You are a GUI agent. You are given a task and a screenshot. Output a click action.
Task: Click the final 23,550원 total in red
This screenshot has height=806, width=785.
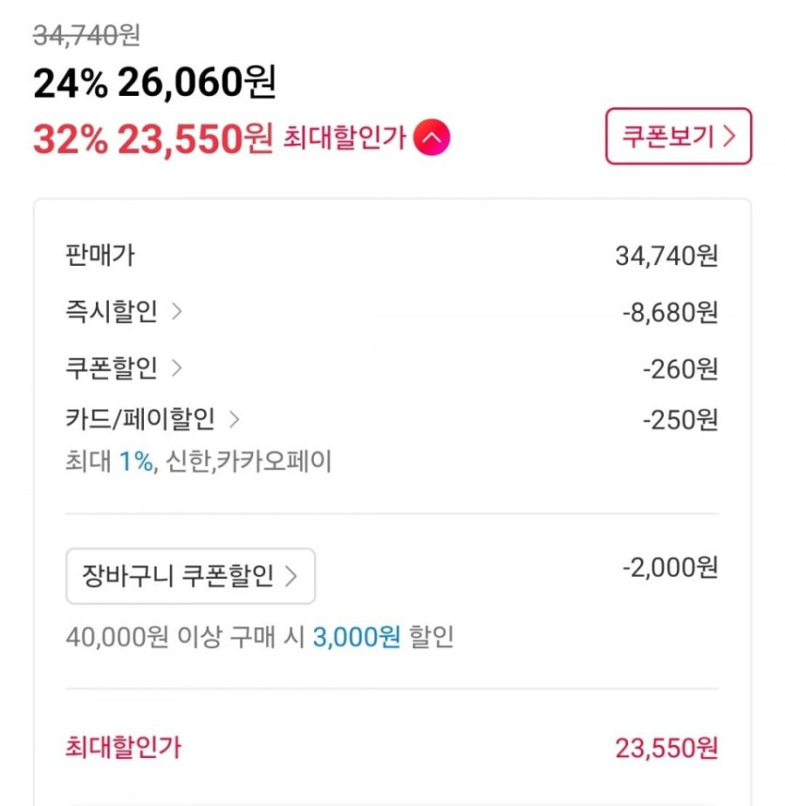[667, 748]
